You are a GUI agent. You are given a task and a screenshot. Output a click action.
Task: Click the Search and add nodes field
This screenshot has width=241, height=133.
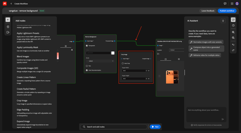(114, 127)
